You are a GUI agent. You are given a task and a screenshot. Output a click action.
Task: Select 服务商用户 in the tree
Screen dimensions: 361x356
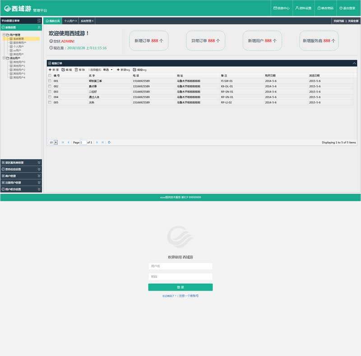point(19,42)
